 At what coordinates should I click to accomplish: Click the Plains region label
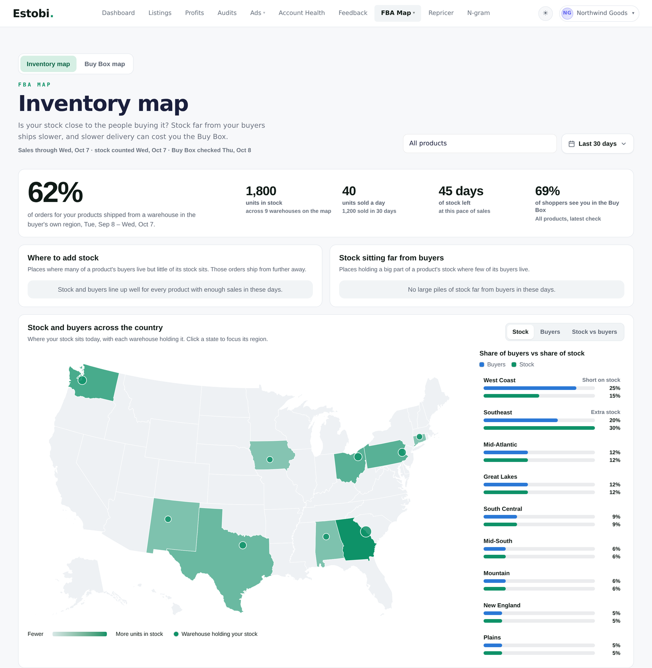tap(492, 638)
